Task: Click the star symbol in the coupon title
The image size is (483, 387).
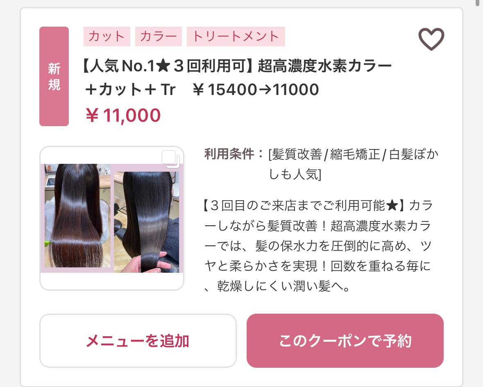Action: coord(163,66)
